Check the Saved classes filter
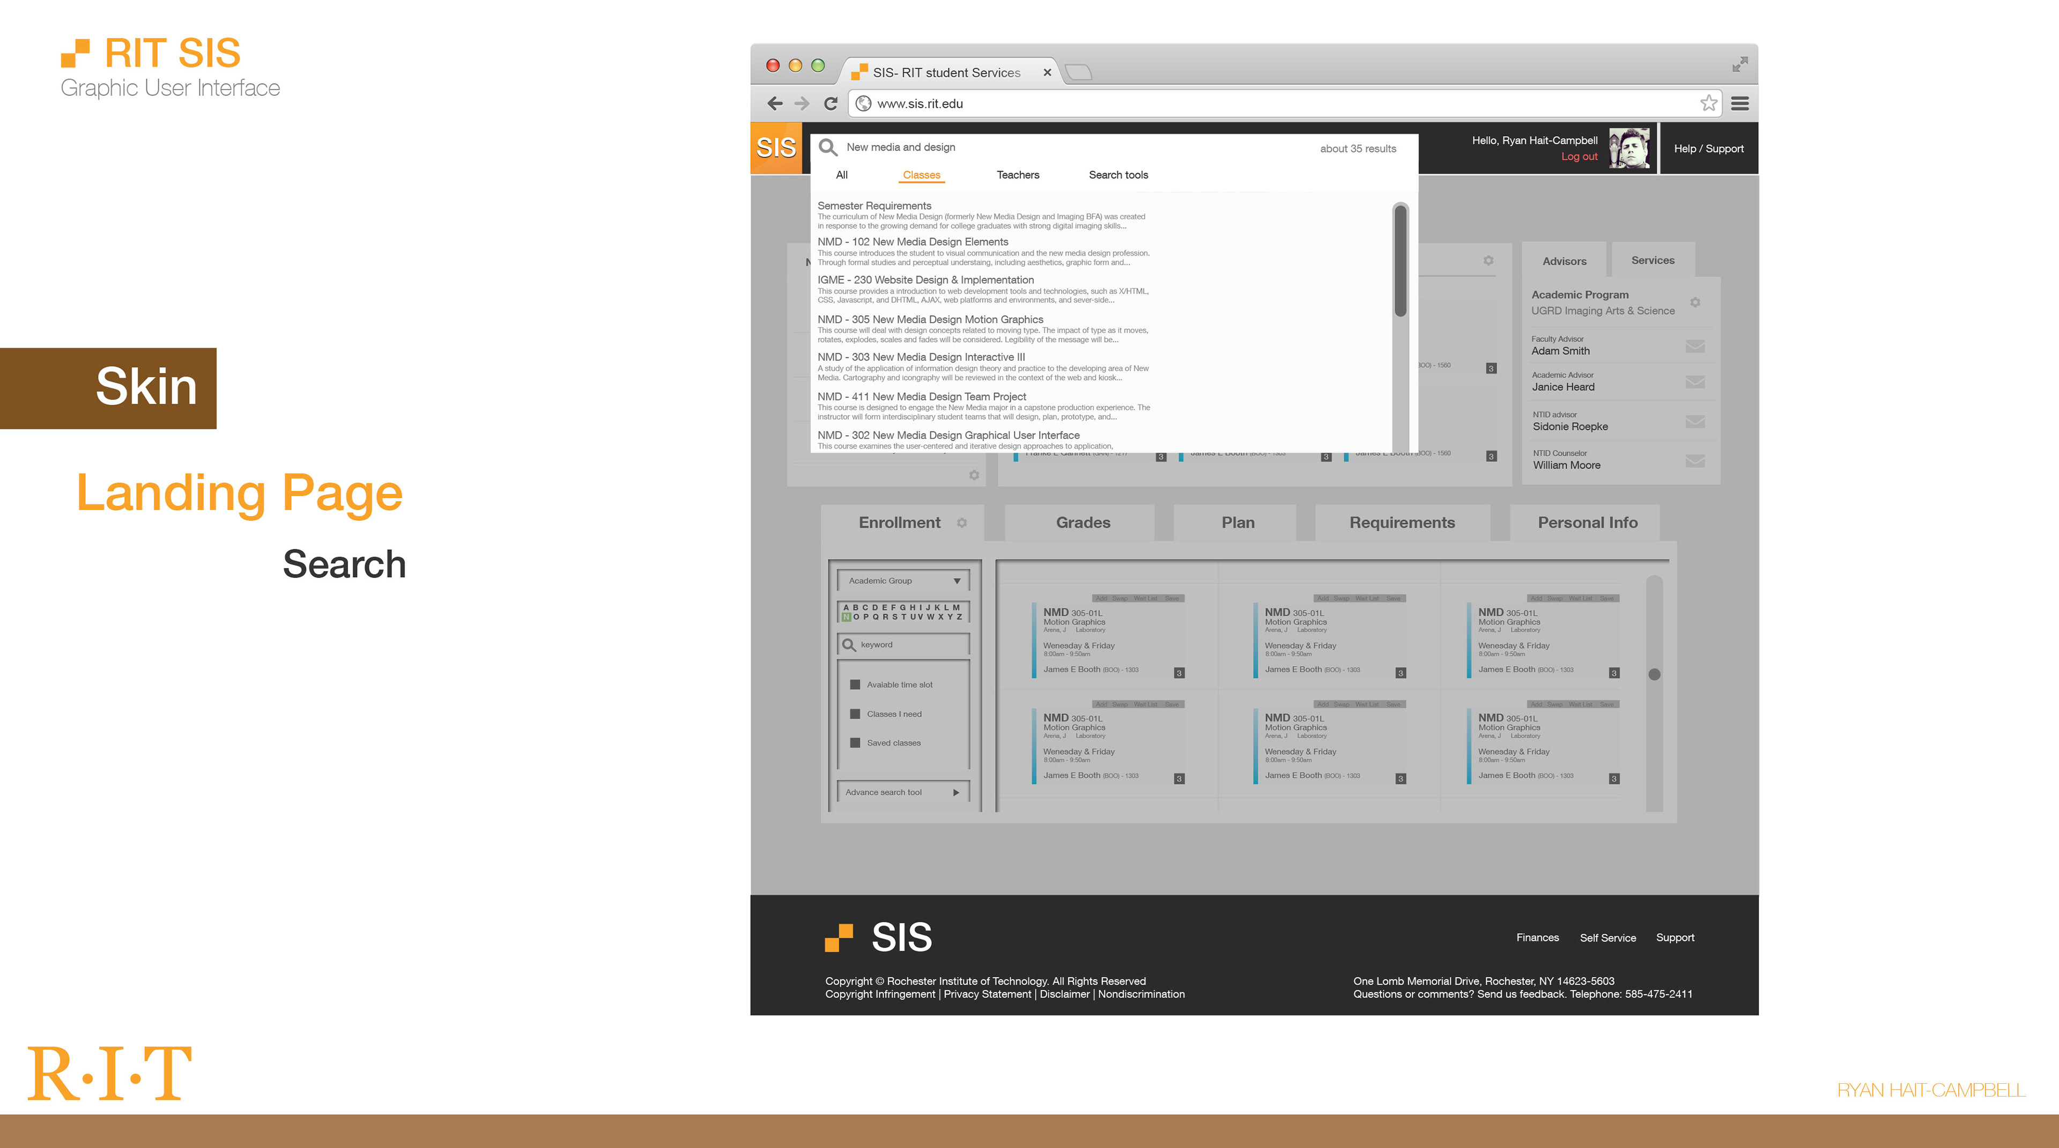Screen dimensions: 2059x1148 [855, 742]
